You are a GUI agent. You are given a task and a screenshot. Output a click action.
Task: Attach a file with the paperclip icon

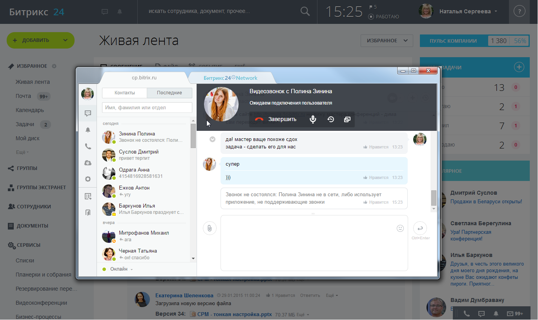210,228
